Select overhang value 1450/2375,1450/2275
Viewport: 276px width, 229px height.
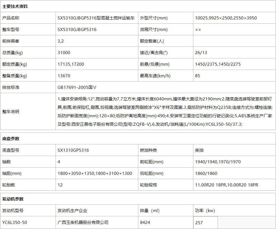(218, 64)
